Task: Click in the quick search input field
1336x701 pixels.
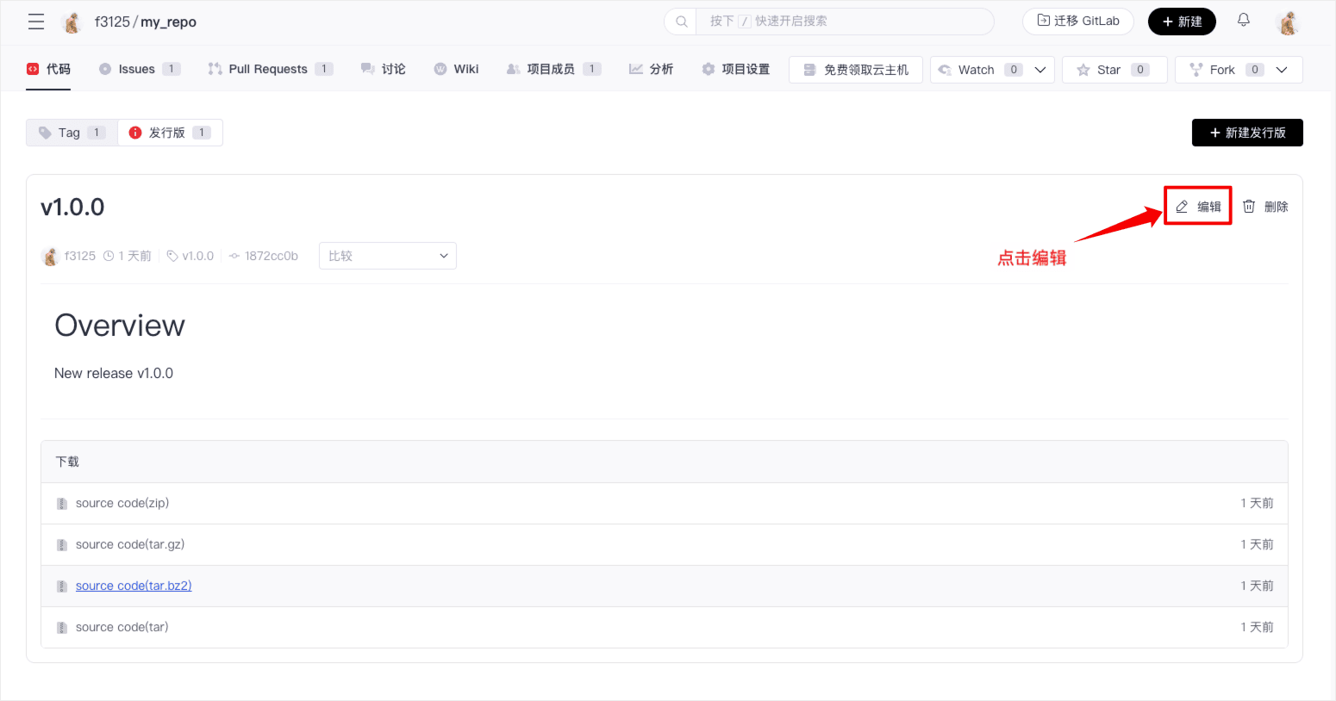Action: 845,22
